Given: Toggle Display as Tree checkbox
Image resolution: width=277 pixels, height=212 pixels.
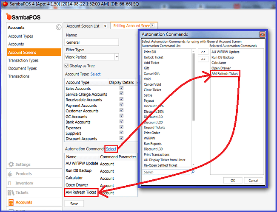Looking at the screenshot, I should [x=66, y=66].
